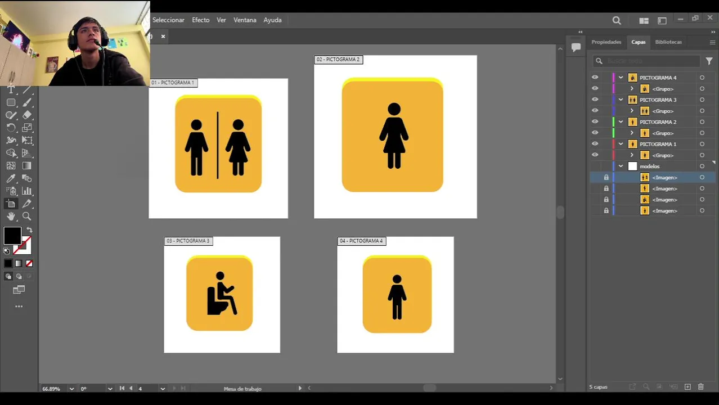This screenshot has height=405, width=719.
Task: Open Edit Toolbar three dots
Action: pos(19,307)
